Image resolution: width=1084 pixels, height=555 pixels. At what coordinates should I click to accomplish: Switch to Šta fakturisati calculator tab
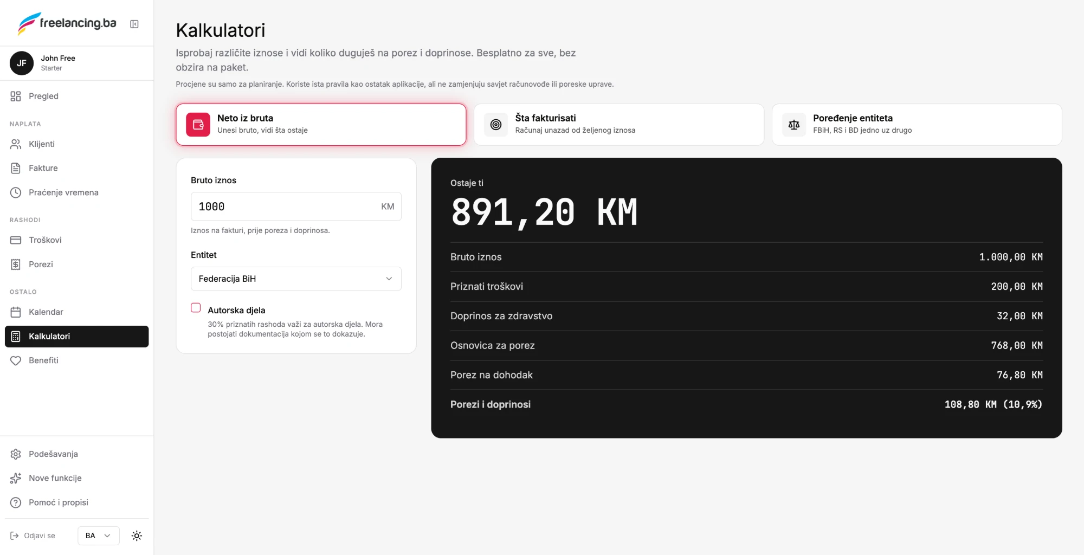coord(619,125)
